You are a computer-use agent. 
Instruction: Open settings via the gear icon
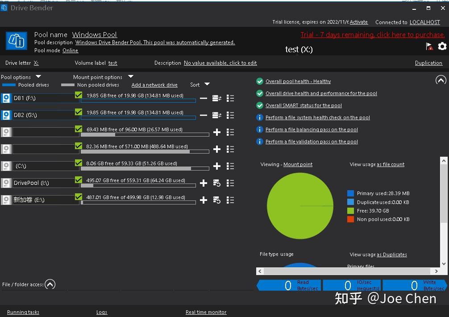click(x=442, y=46)
